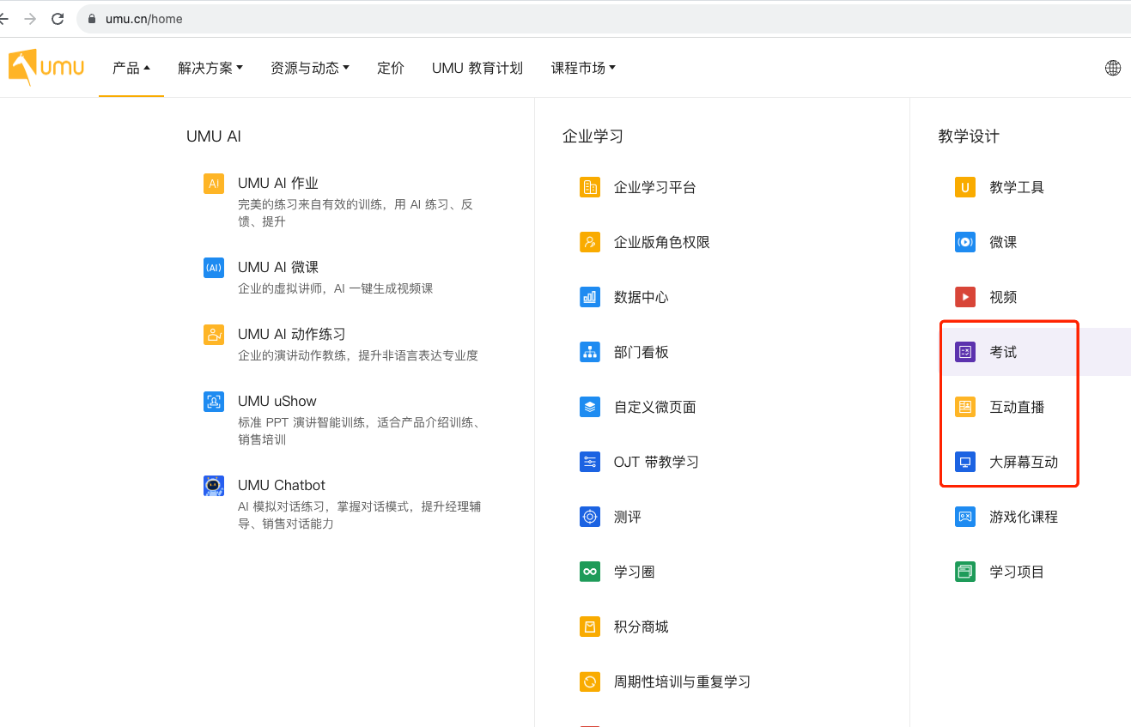Click the UMU AI 微课 icon
Viewport: 1131px width, 727px height.
(214, 268)
